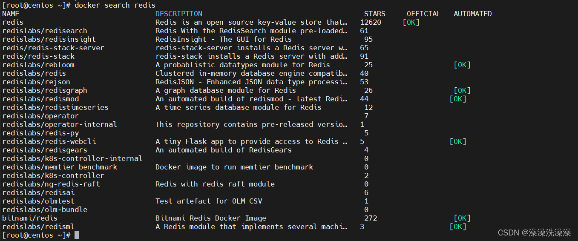The height and width of the screenshot is (241, 578).
Task: Click 'A probablistic datatypes module for Redis' description
Action: click(x=243, y=65)
